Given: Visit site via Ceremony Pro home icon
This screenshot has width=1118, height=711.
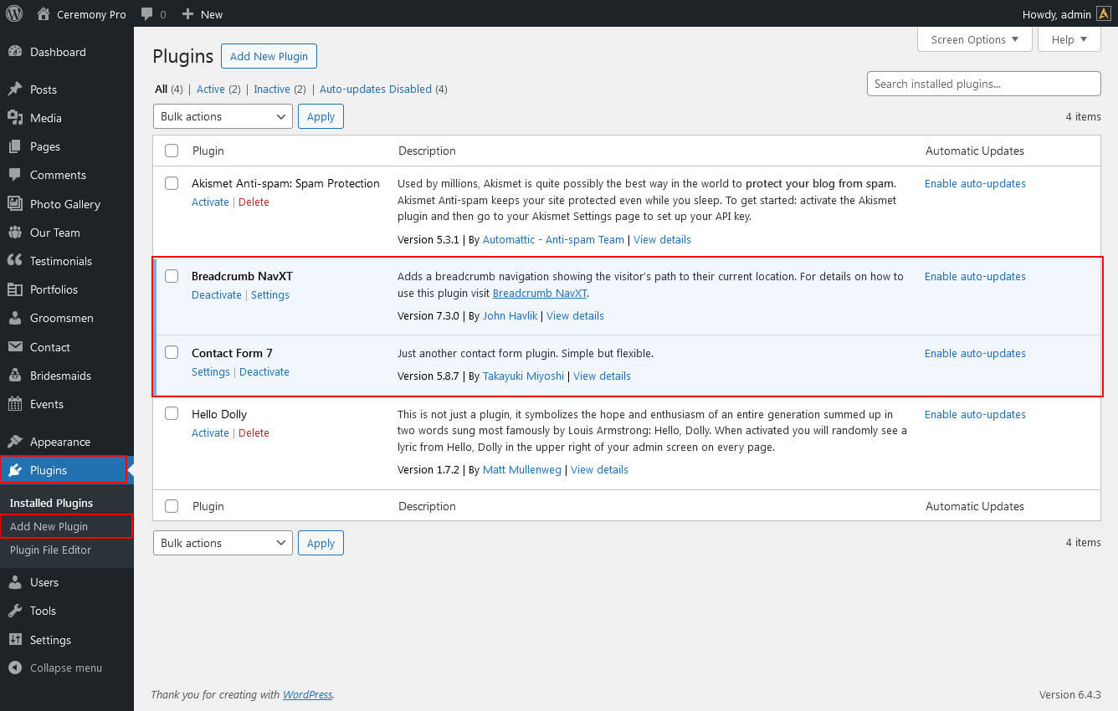Looking at the screenshot, I should [44, 13].
